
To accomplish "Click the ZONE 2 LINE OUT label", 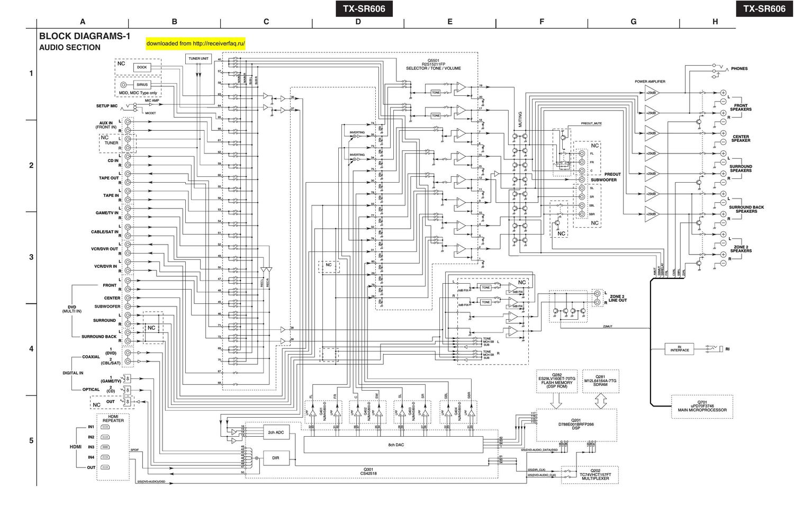I will (x=618, y=299).
